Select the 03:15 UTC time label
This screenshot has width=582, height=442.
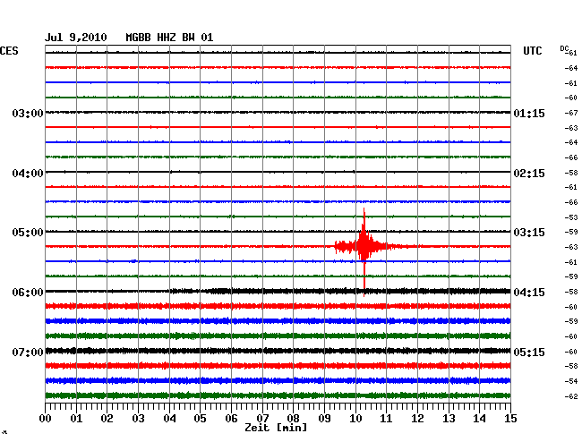click(x=529, y=233)
